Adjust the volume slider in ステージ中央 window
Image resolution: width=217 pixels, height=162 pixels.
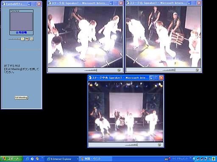[131, 145]
